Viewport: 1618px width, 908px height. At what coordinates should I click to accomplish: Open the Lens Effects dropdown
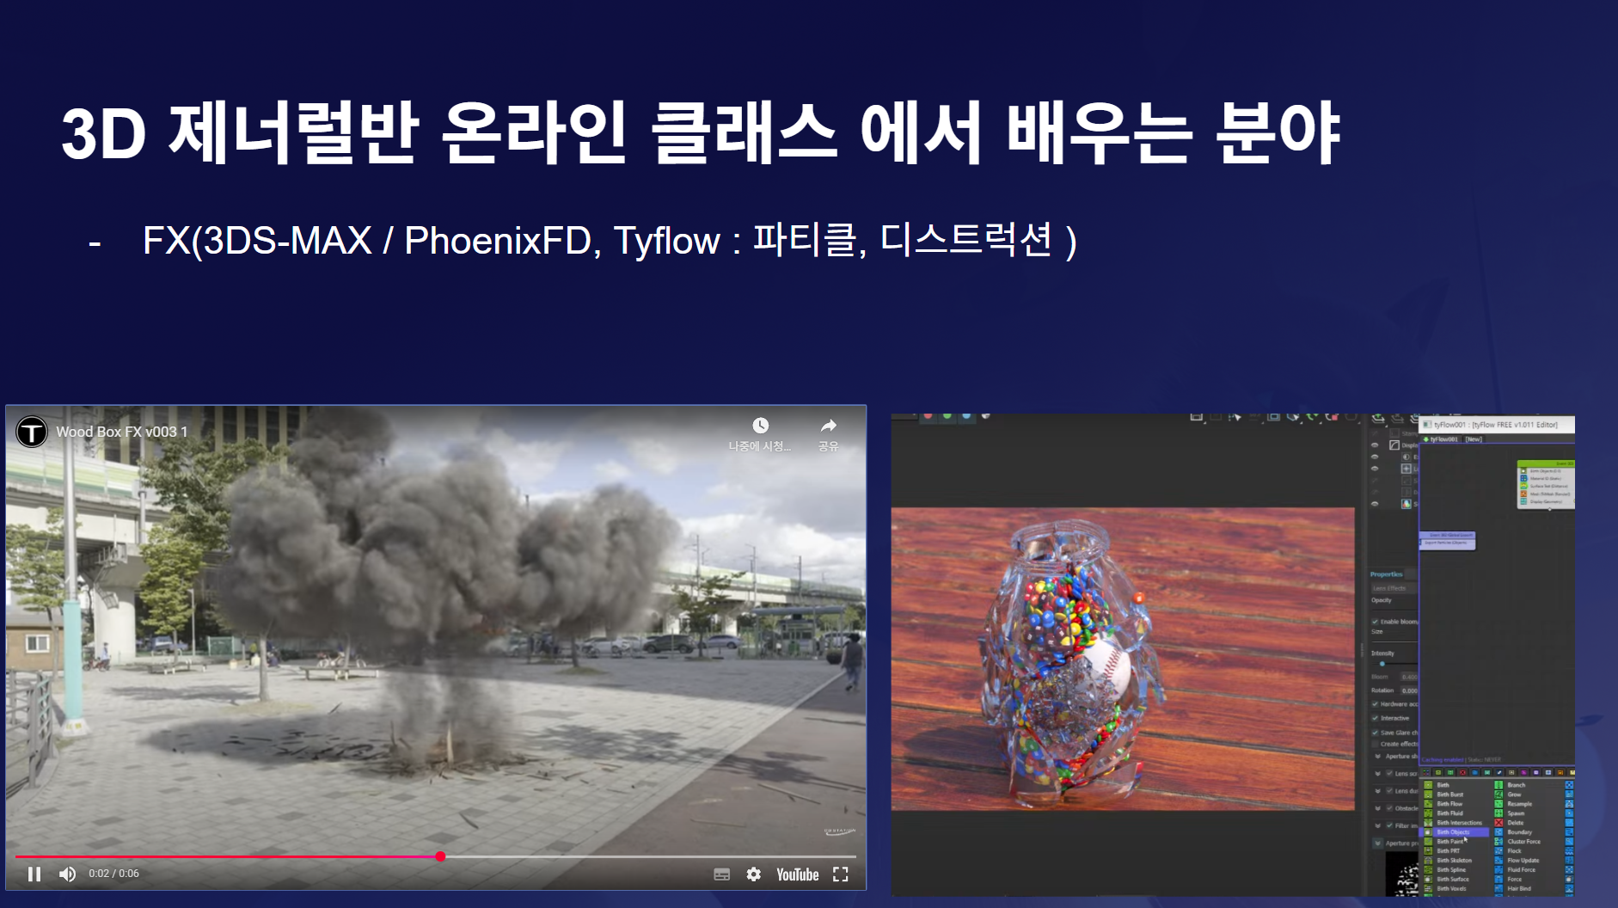pos(1394,588)
